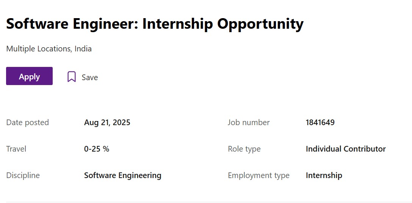Select the Multiple Locations, India text

coord(49,49)
